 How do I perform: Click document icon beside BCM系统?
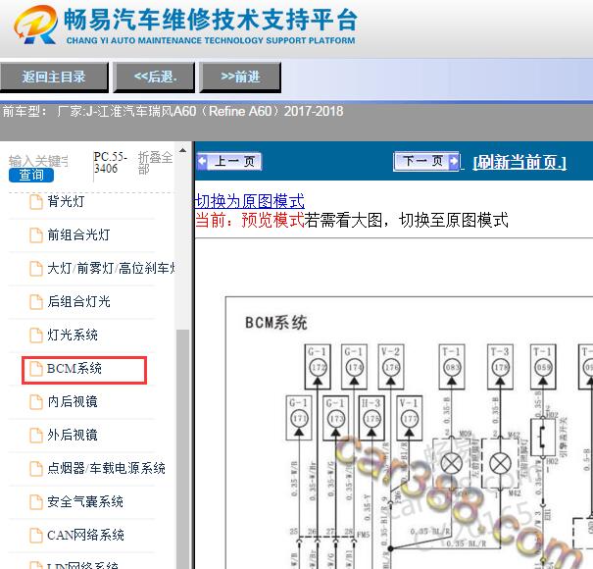36,368
